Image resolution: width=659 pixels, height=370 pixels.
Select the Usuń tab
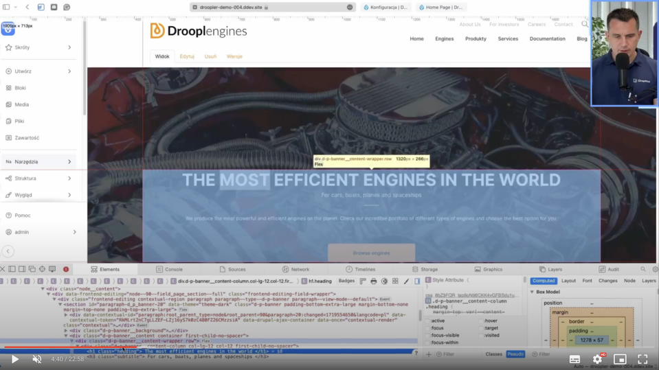pos(210,56)
